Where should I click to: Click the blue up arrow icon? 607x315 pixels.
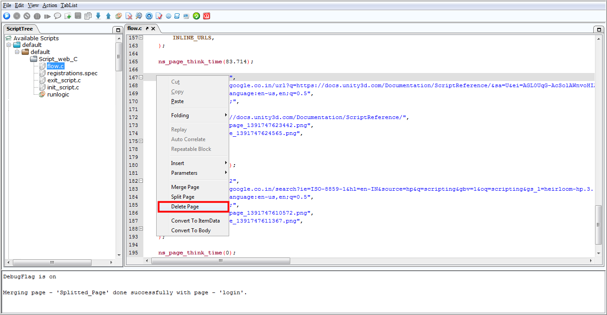click(108, 16)
